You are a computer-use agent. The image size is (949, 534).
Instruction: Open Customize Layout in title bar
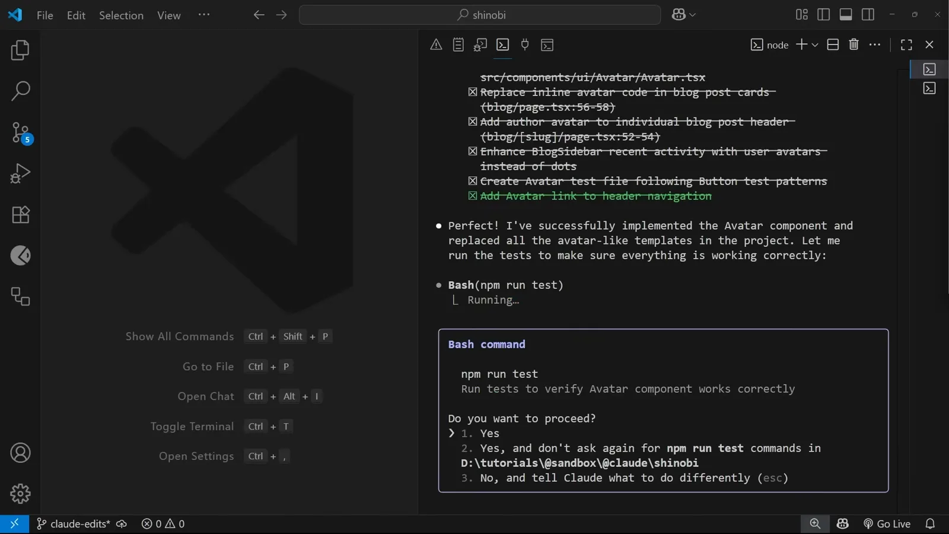click(x=801, y=15)
